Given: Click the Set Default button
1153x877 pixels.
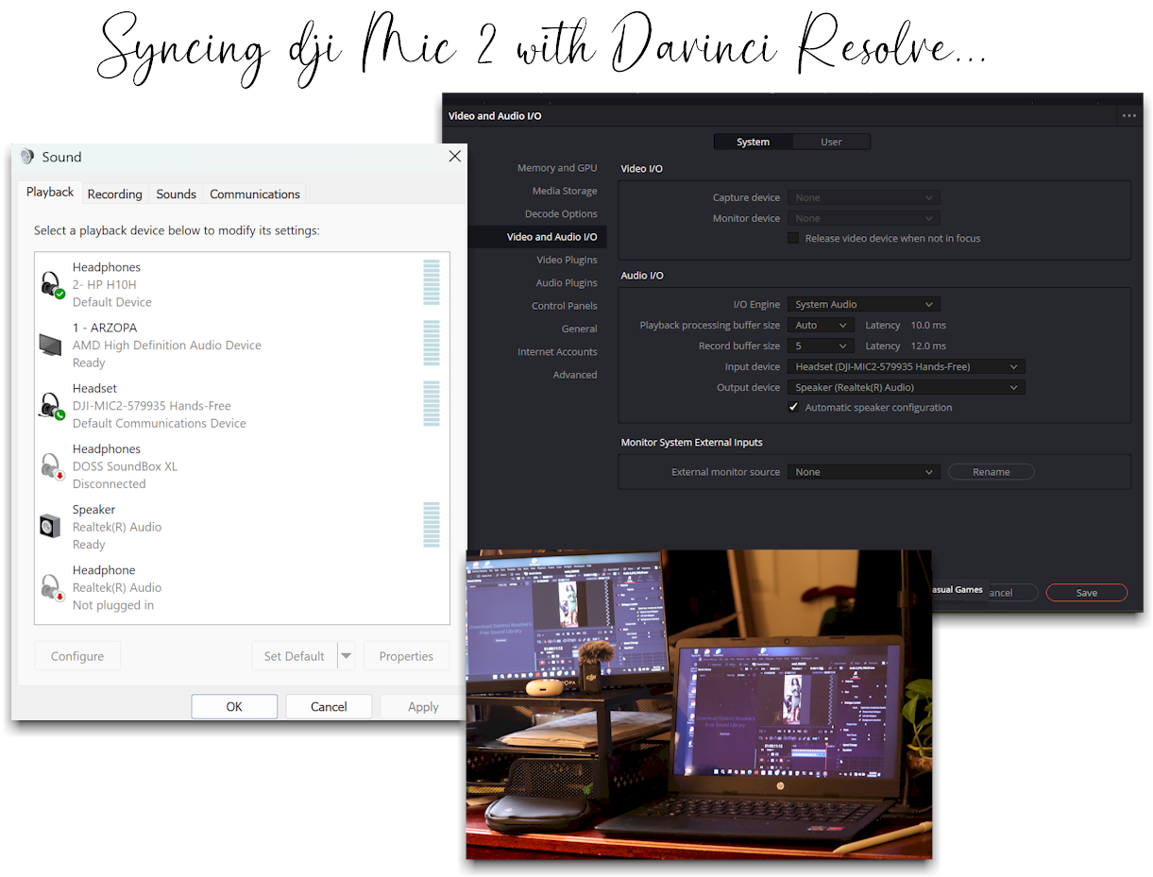Looking at the screenshot, I should [294, 656].
